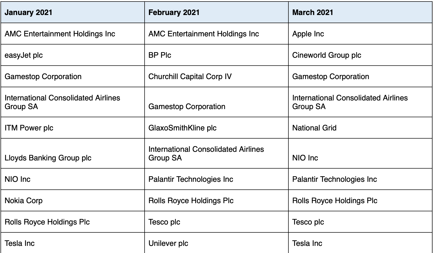This screenshot has height=253, width=433.
Task: Click the GlaxoSmithKline plc cell
Action: coord(216,128)
